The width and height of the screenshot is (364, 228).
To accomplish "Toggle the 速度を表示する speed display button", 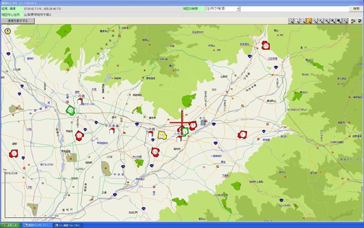I will [x=18, y=21].
